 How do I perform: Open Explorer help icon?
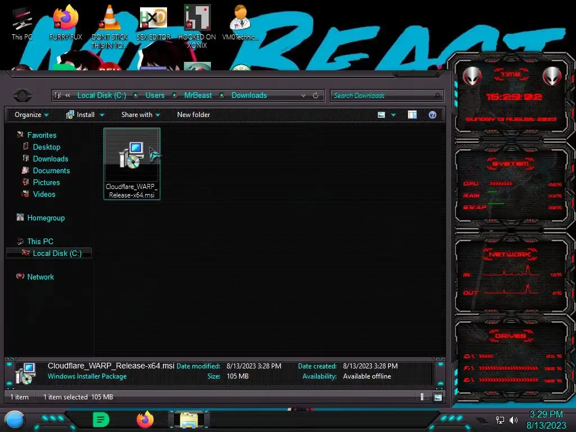[x=433, y=115]
